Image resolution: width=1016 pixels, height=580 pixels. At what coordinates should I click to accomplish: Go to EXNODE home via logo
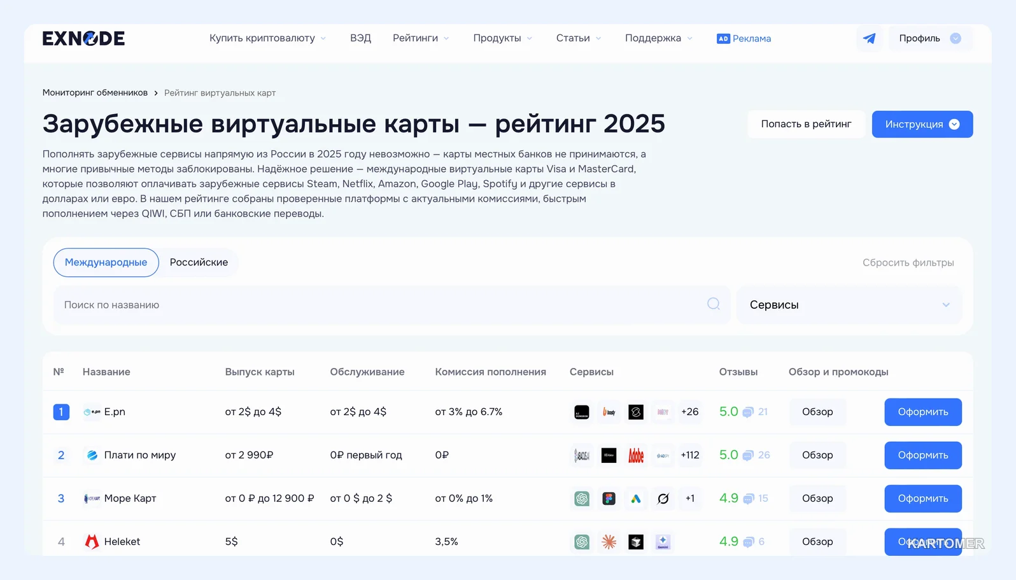[83, 38]
